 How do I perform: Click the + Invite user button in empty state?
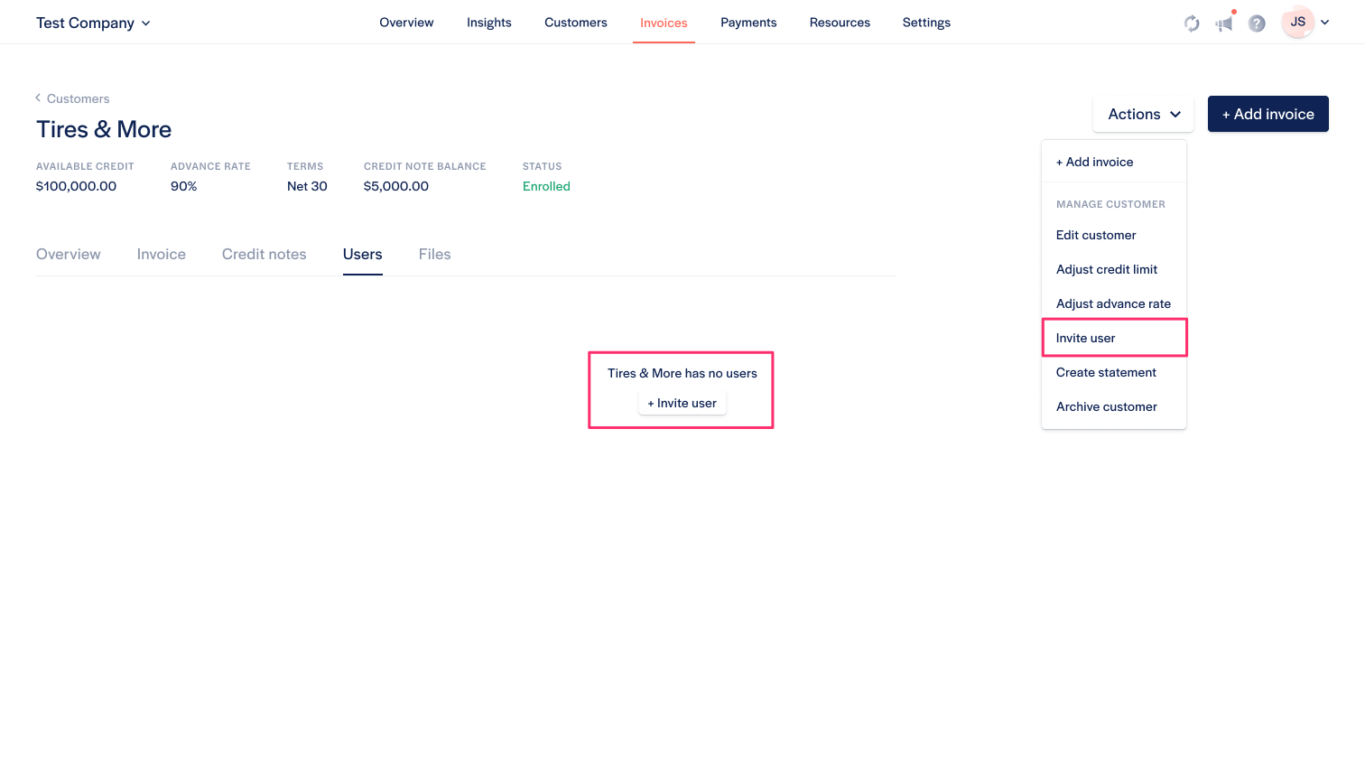pos(682,404)
